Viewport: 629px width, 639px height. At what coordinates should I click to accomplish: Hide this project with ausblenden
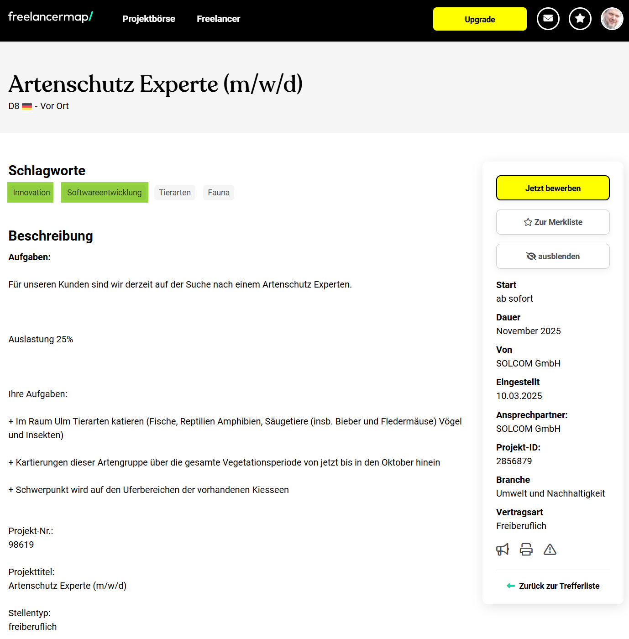(553, 257)
